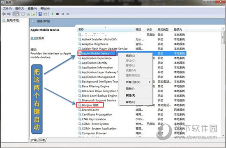Image resolution: width=226 pixels, height=148 pixels.
Task: Click the Restart Service toolbar icon
Action: click(x=68, y=14)
